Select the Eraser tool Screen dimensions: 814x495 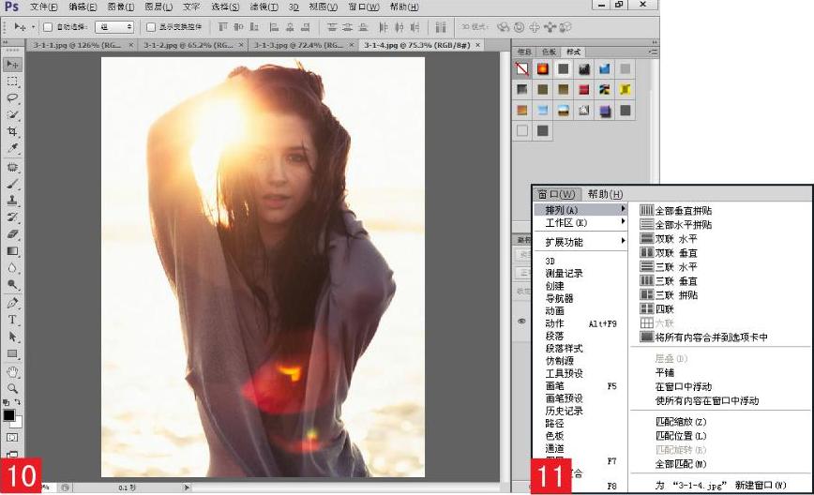(x=12, y=234)
